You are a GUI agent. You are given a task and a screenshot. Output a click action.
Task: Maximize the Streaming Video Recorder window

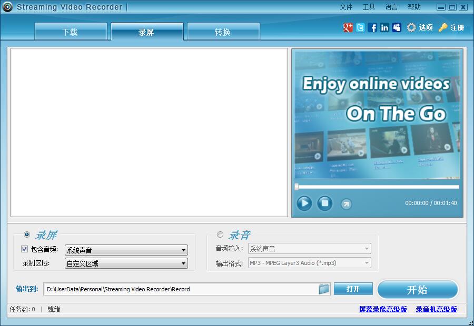452,7
